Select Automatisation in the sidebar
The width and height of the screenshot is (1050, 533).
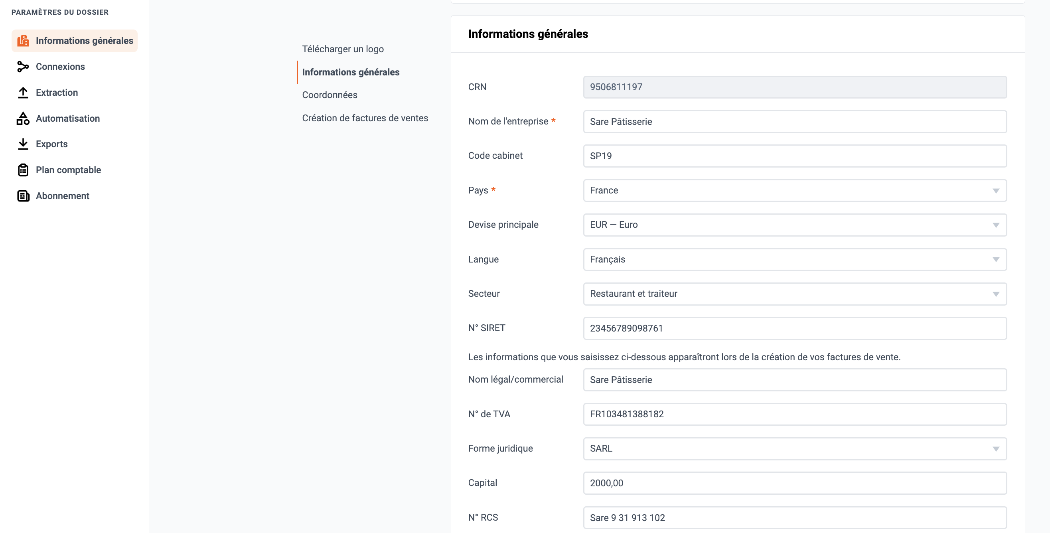coord(68,118)
